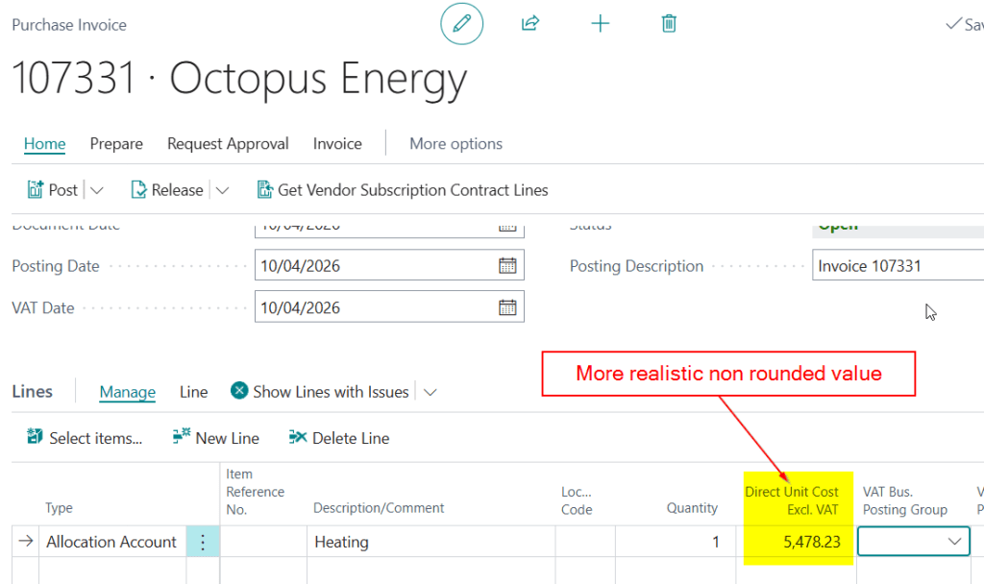This screenshot has height=584, width=984.
Task: Open More options menu
Action: tap(455, 144)
